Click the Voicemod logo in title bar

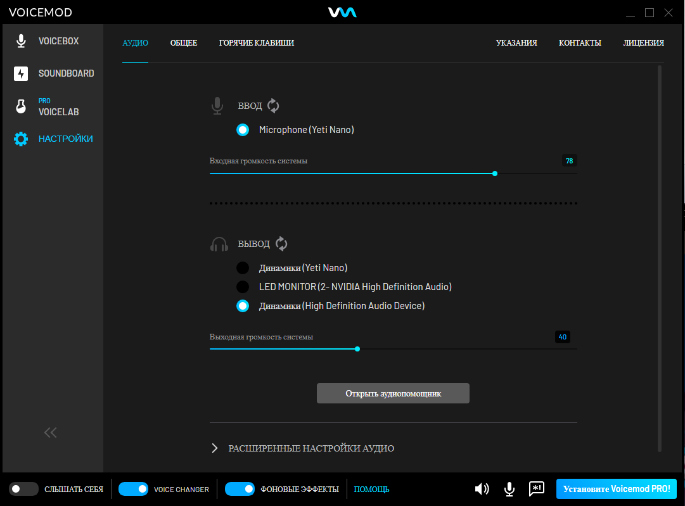[342, 12]
